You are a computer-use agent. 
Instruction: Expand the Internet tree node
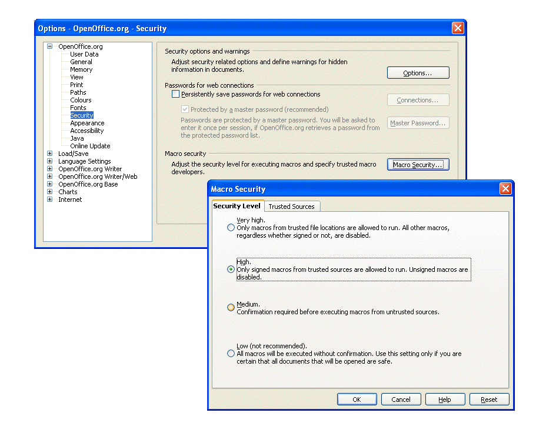pos(50,199)
